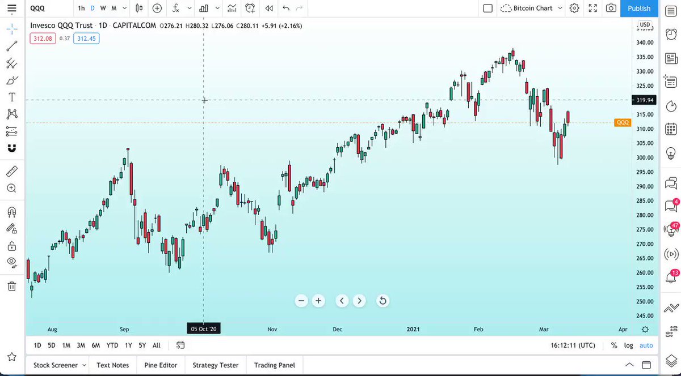Open the hamburger main menu
Image resolution: width=681 pixels, height=376 pixels.
click(x=12, y=8)
